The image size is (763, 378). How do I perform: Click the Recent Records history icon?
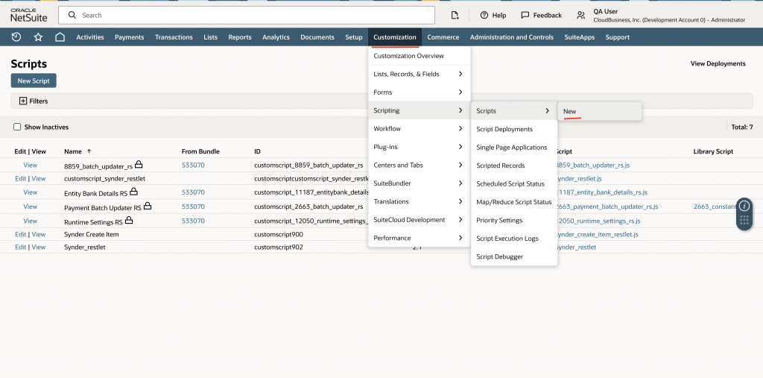(x=16, y=37)
